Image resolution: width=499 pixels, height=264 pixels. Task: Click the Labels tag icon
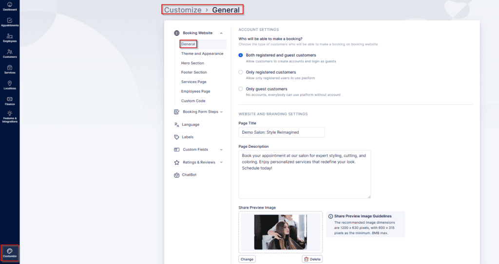tap(176, 137)
